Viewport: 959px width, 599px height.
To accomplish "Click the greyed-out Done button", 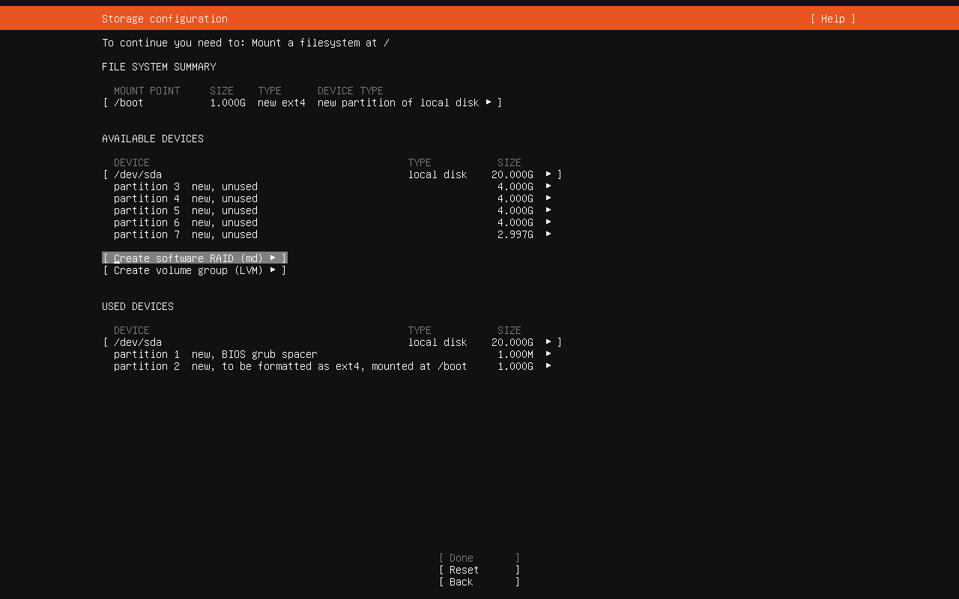I will tap(479, 558).
